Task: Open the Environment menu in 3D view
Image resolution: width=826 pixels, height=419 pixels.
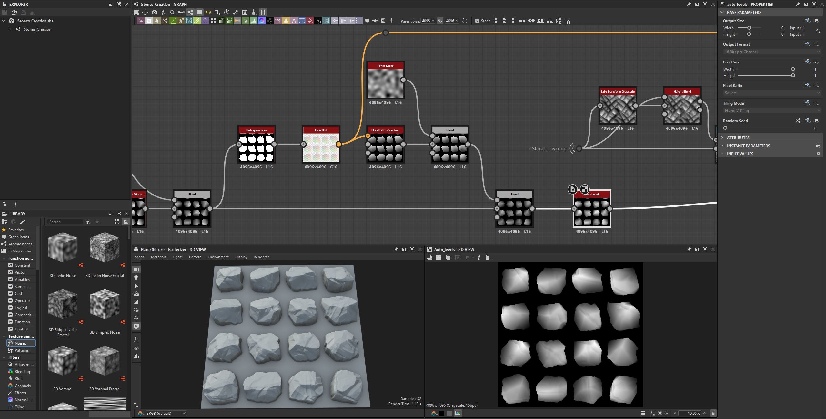Action: pos(218,257)
